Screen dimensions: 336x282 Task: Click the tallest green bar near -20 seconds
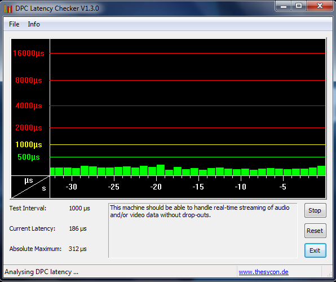point(161,170)
